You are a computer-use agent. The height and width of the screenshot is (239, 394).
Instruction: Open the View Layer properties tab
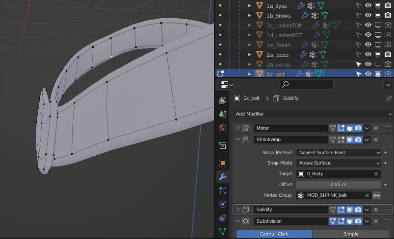pos(223,100)
